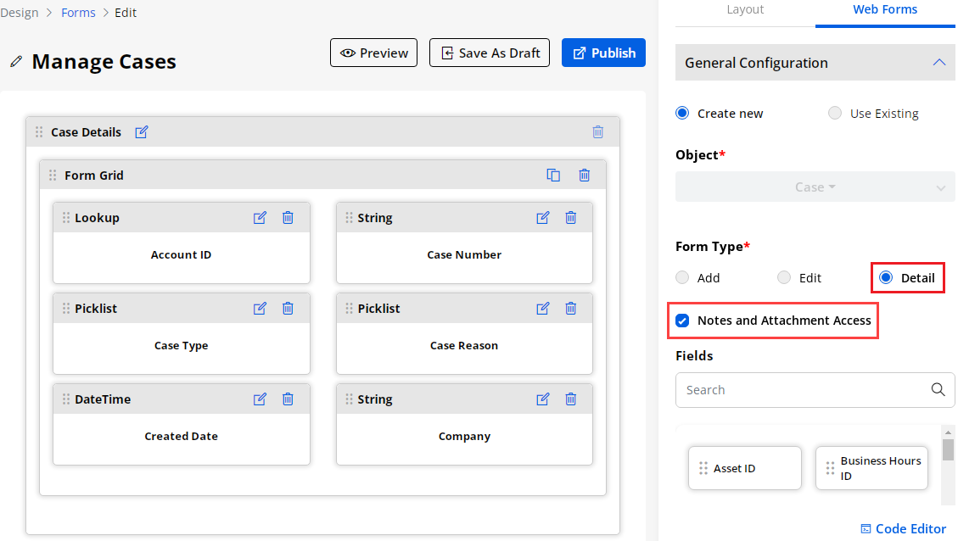Image resolution: width=958 pixels, height=541 pixels.
Task: Click the edit icon beside Case Details
Action: click(x=142, y=132)
